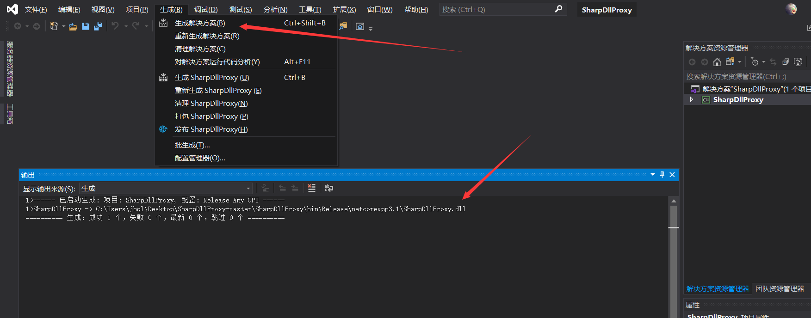Close the output panel
Screen dimensions: 811x318
tap(672, 175)
